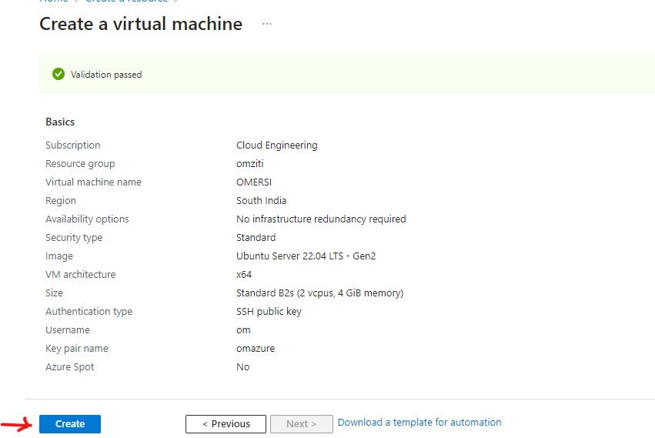
Task: Click the red arrow pointing at Create
Action: [x=15, y=423]
